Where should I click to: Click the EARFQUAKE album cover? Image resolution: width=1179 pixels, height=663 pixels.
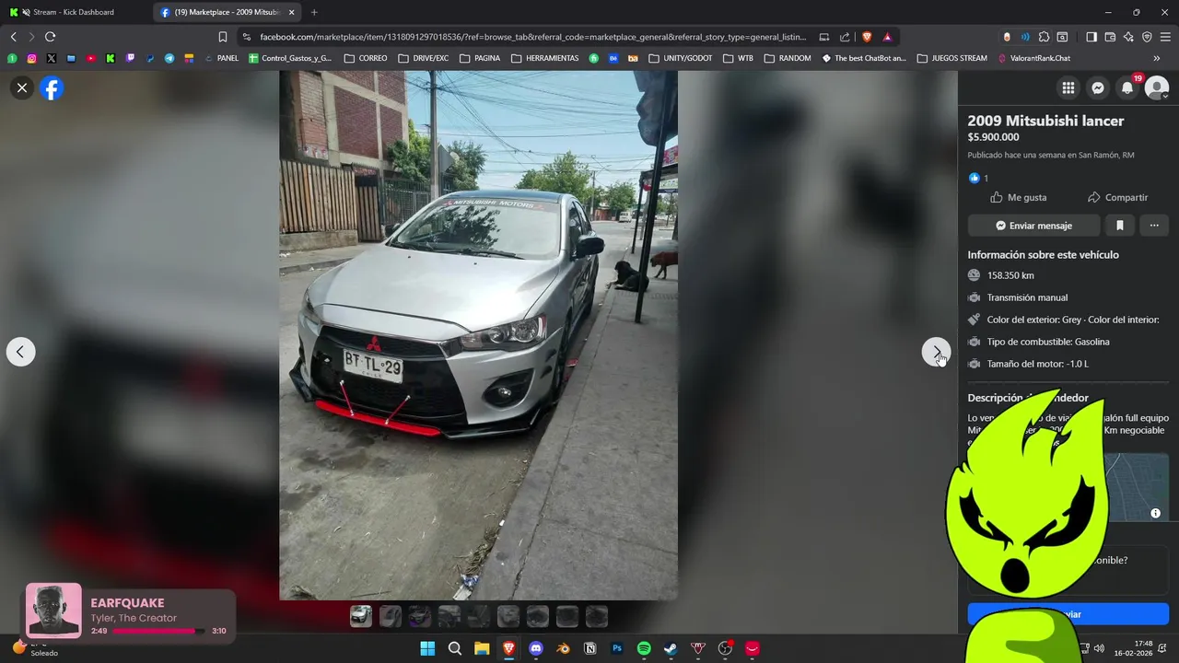coord(53,611)
